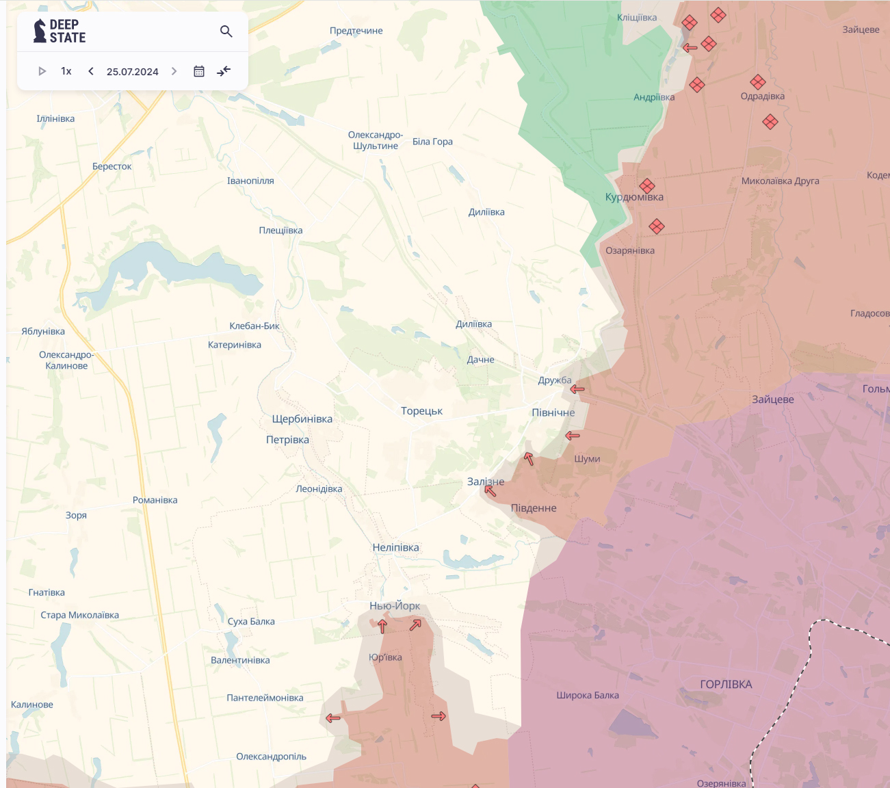Screen dimensions: 890x788
Task: Click the Торецьк city label
Action: (421, 411)
